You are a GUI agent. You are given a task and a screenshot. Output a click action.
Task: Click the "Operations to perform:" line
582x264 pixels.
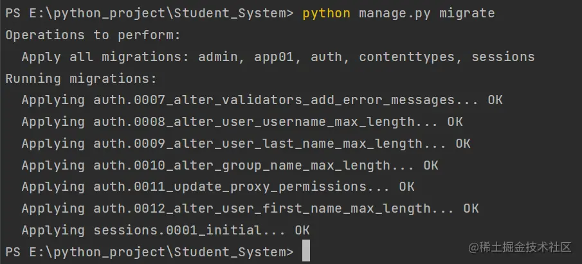click(93, 35)
